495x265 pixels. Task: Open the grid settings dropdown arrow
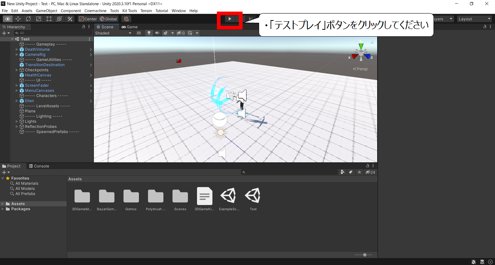(197, 33)
